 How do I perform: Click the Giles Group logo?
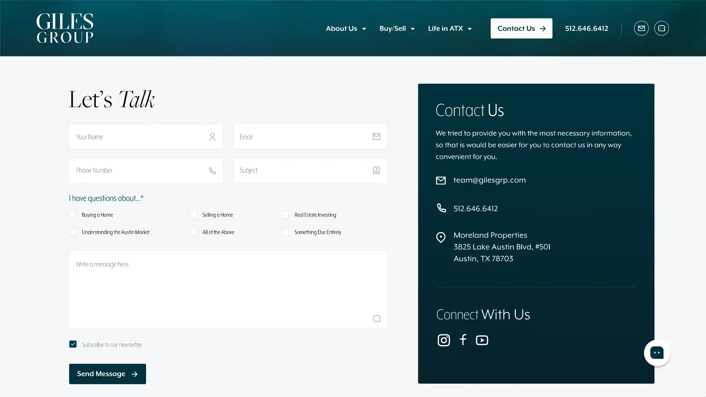pos(65,28)
